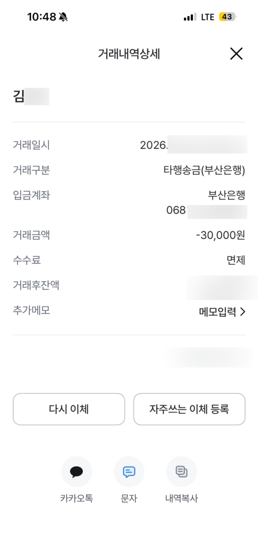
Task: Tap the 카카오톡 label
Action: (76, 498)
